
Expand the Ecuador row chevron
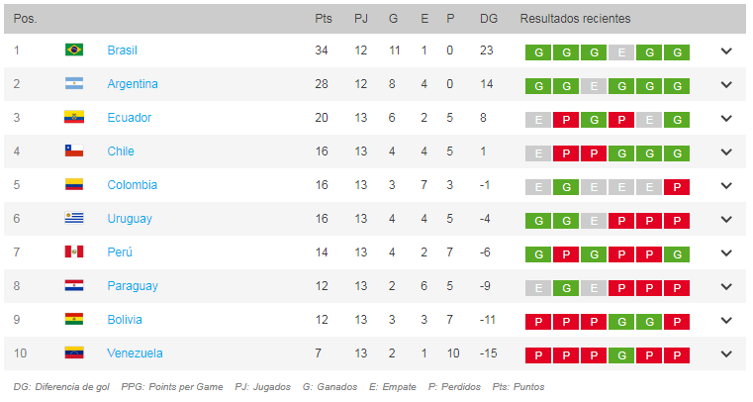(726, 119)
